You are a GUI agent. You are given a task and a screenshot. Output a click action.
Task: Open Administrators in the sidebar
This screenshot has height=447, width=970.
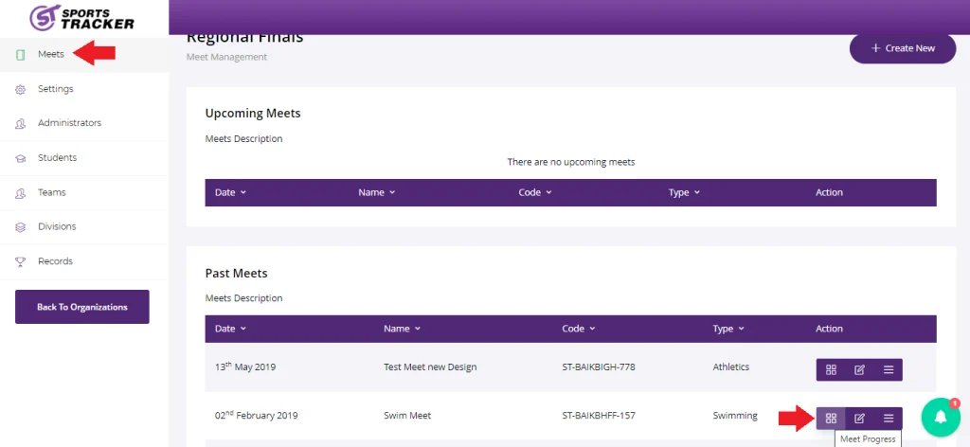click(x=69, y=123)
